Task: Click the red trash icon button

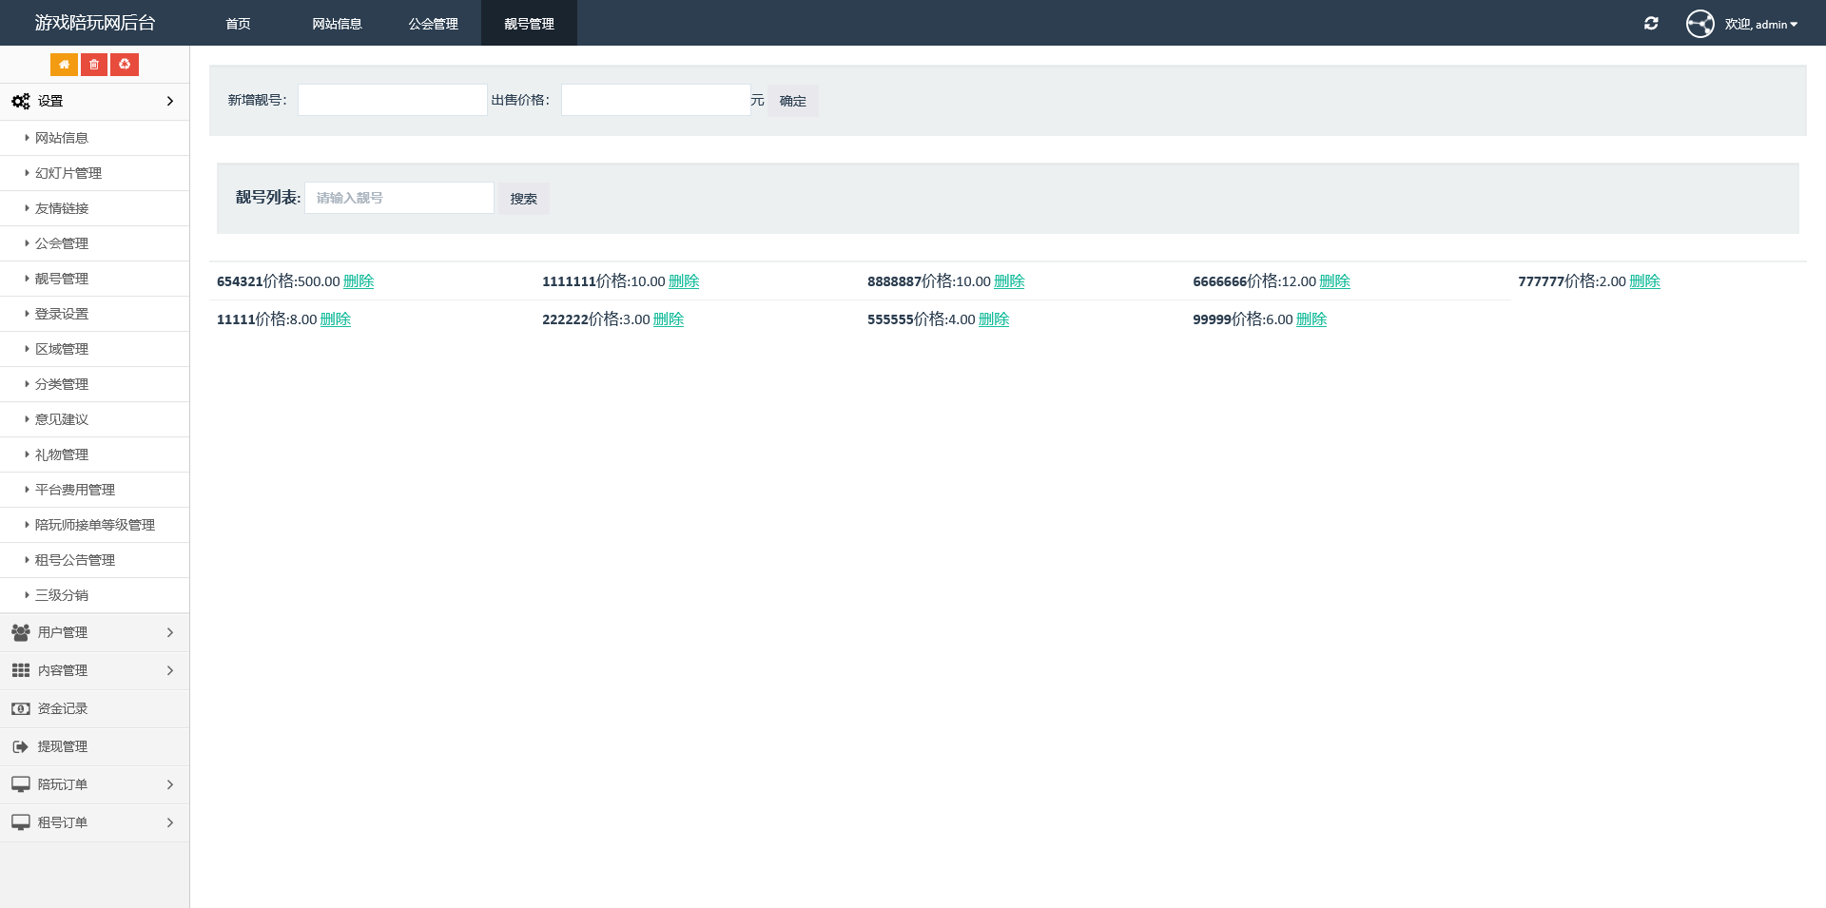Action: pyautogui.click(x=94, y=65)
